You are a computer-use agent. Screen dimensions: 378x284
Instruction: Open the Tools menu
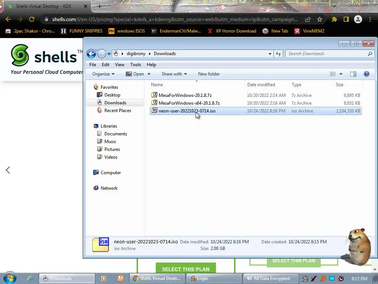135,65
